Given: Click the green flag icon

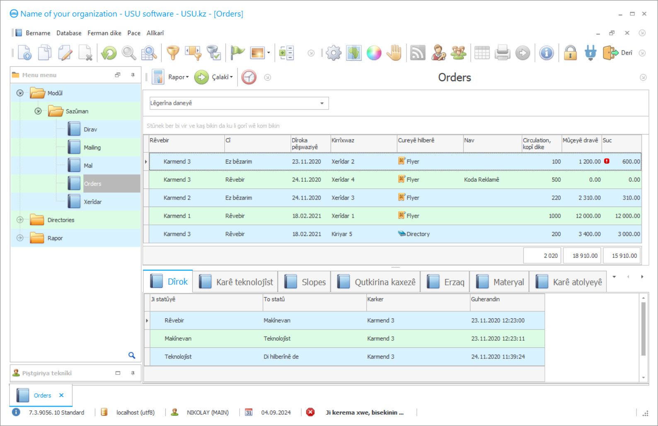Looking at the screenshot, I should 237,53.
